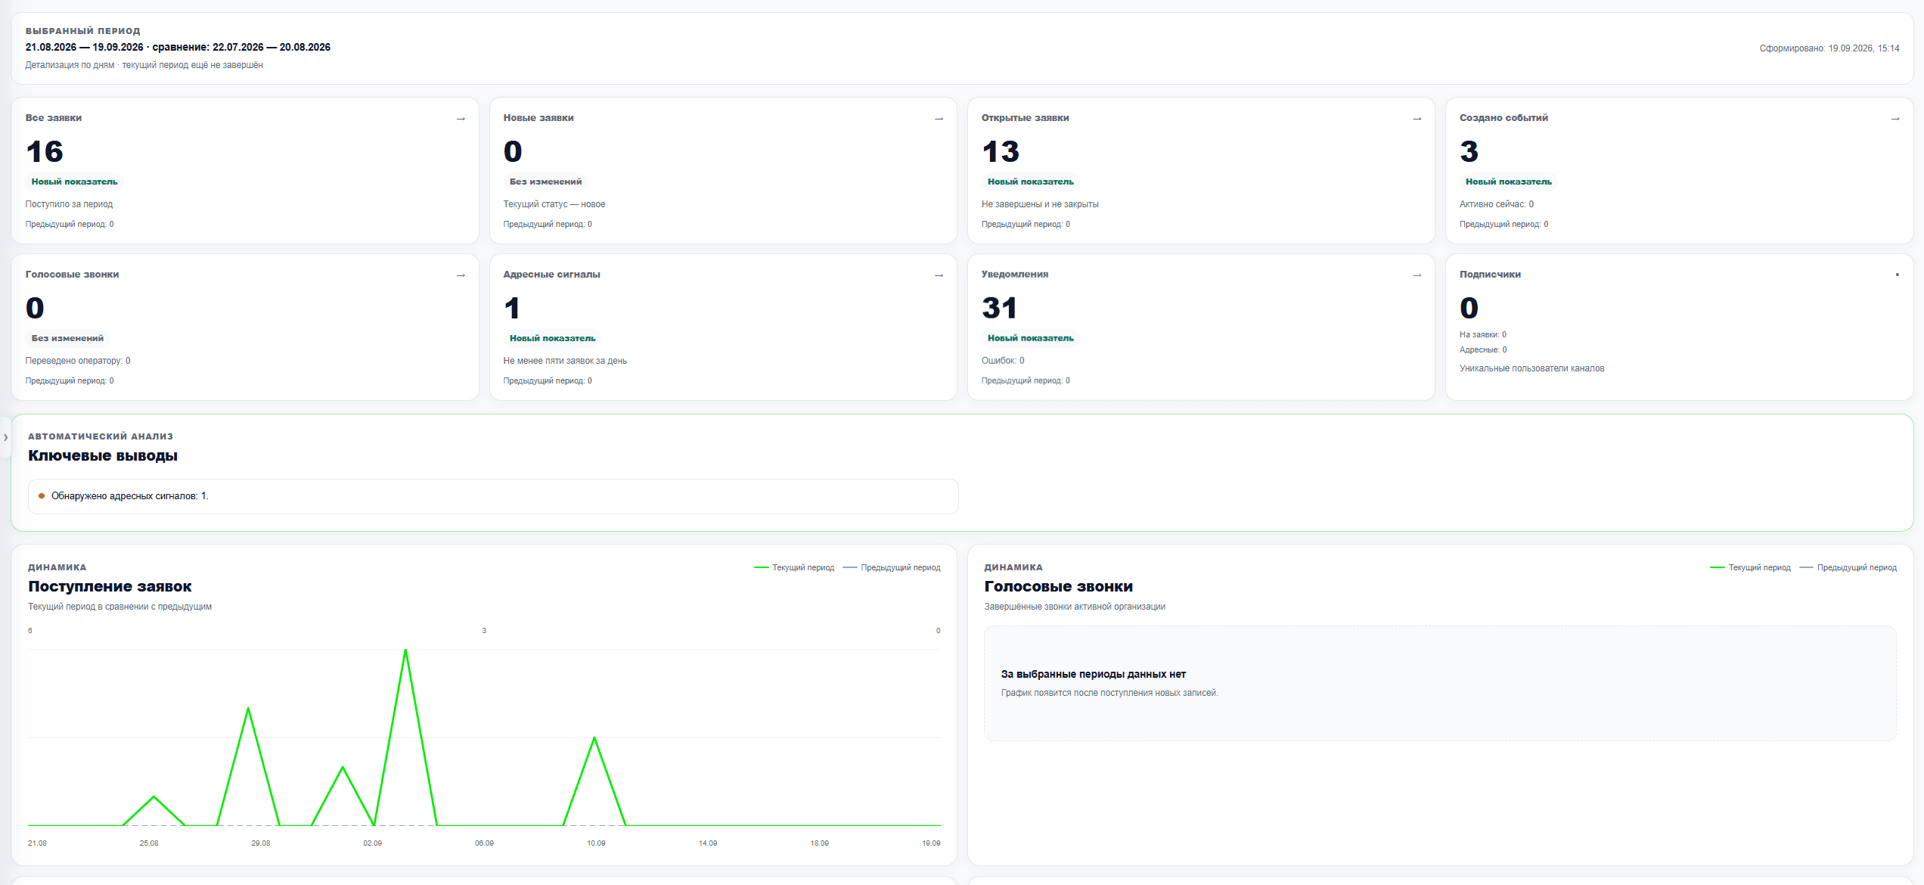Screen dimensions: 1924x885
Task: Click the Адресные сигналы card title
Action: tap(551, 275)
